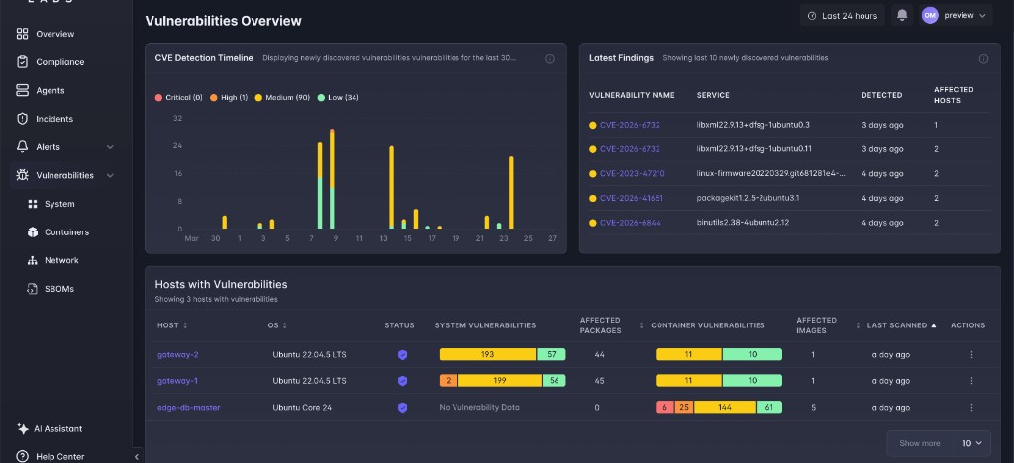1014x463 pixels.
Task: Open CVE-2026-41651 finding link
Action: [x=631, y=198]
